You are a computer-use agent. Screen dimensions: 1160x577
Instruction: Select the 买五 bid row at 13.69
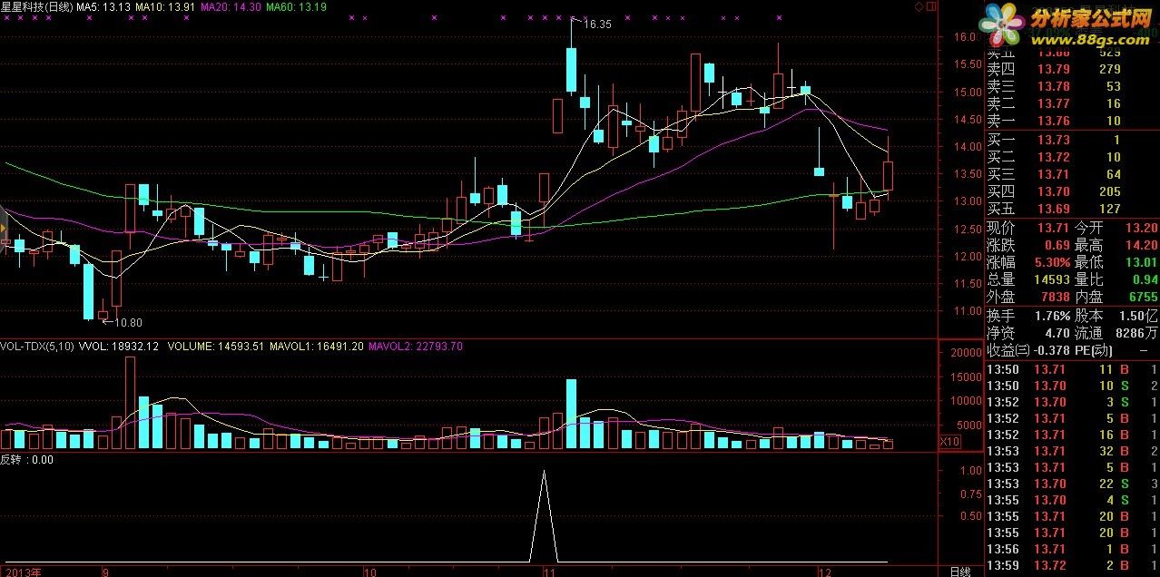1072,209
